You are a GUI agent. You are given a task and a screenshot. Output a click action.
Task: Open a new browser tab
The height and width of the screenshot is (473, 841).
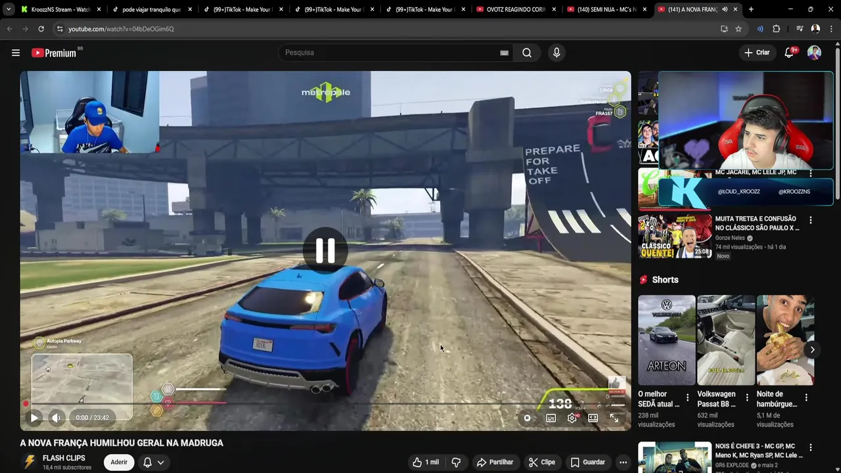click(x=751, y=9)
